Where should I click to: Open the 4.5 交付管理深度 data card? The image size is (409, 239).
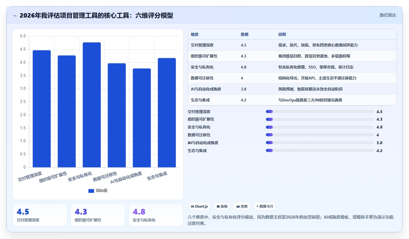[x=40, y=215]
